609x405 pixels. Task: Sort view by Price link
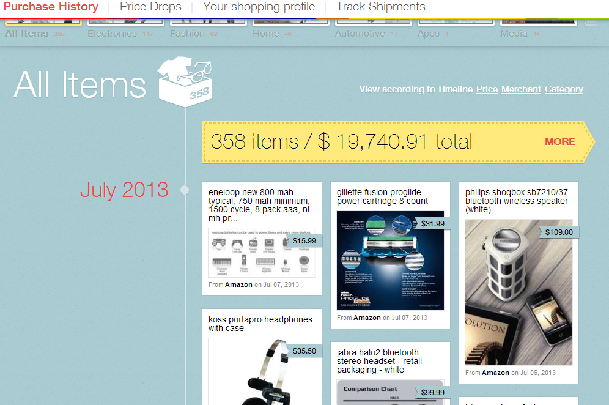[487, 89]
